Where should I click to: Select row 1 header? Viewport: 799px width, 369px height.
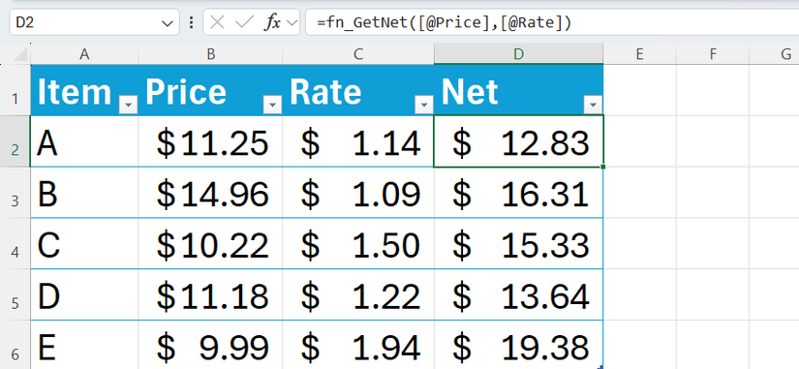point(15,90)
